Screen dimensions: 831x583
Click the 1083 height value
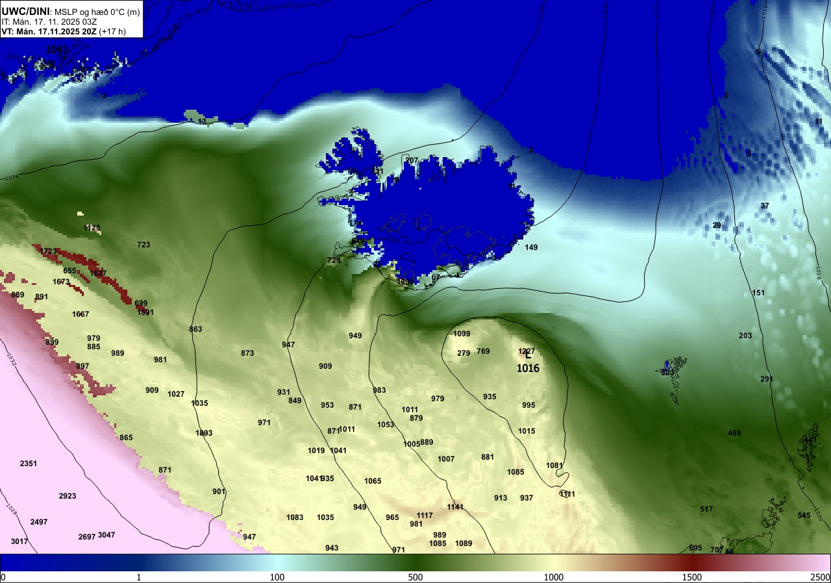click(295, 517)
